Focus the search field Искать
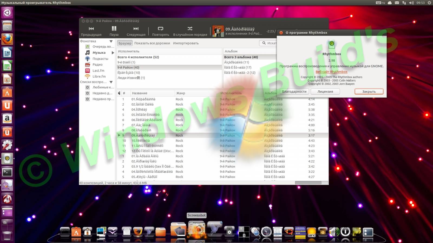This screenshot has width=433, height=243. 268,43
